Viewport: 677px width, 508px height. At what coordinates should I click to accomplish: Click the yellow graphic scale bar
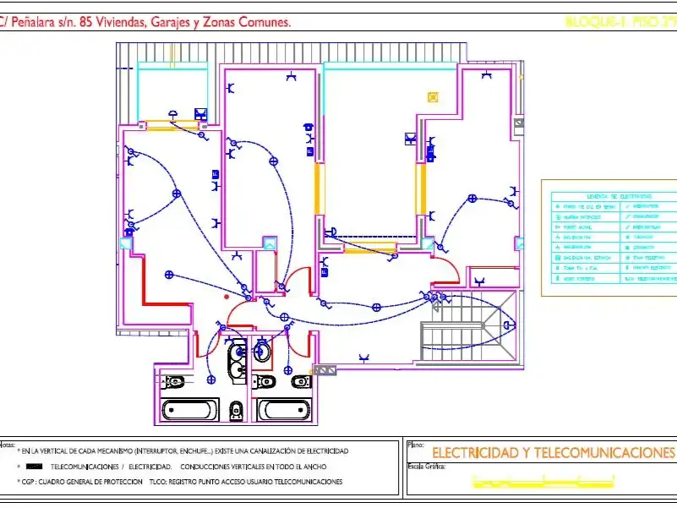(543, 481)
